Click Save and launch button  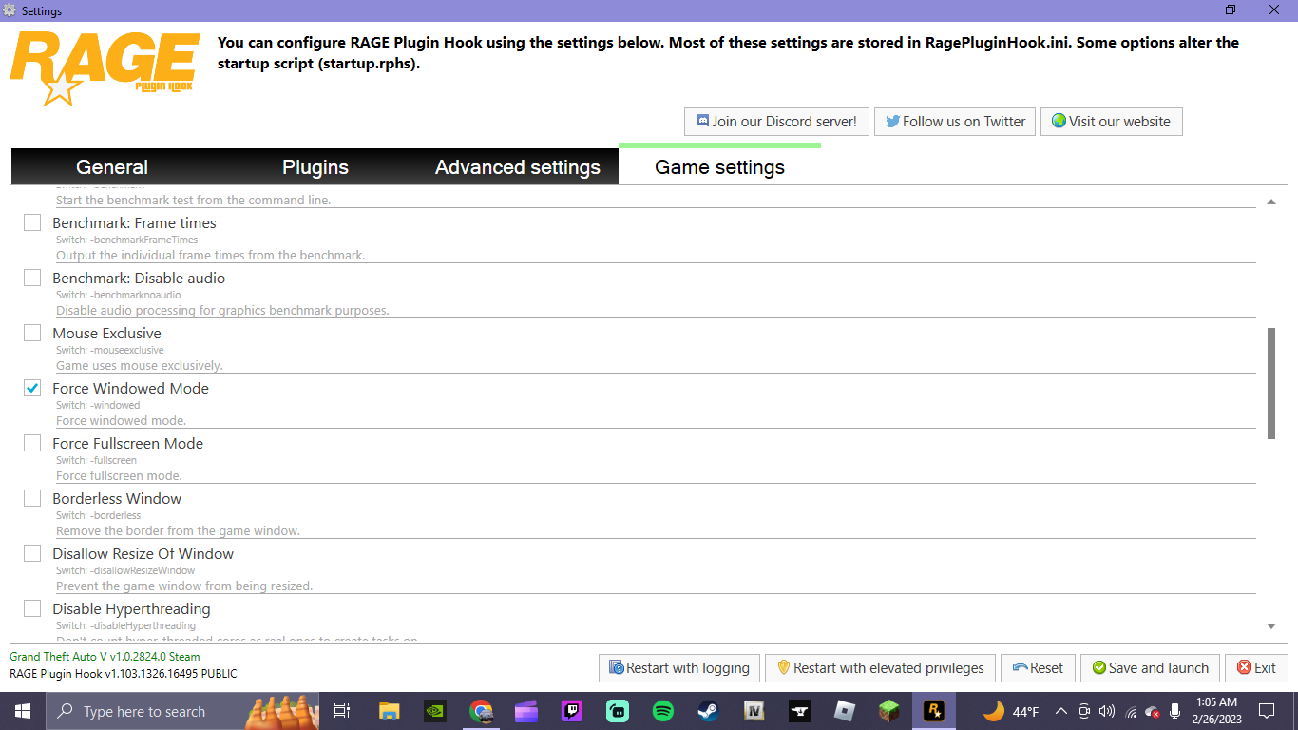pos(1151,668)
